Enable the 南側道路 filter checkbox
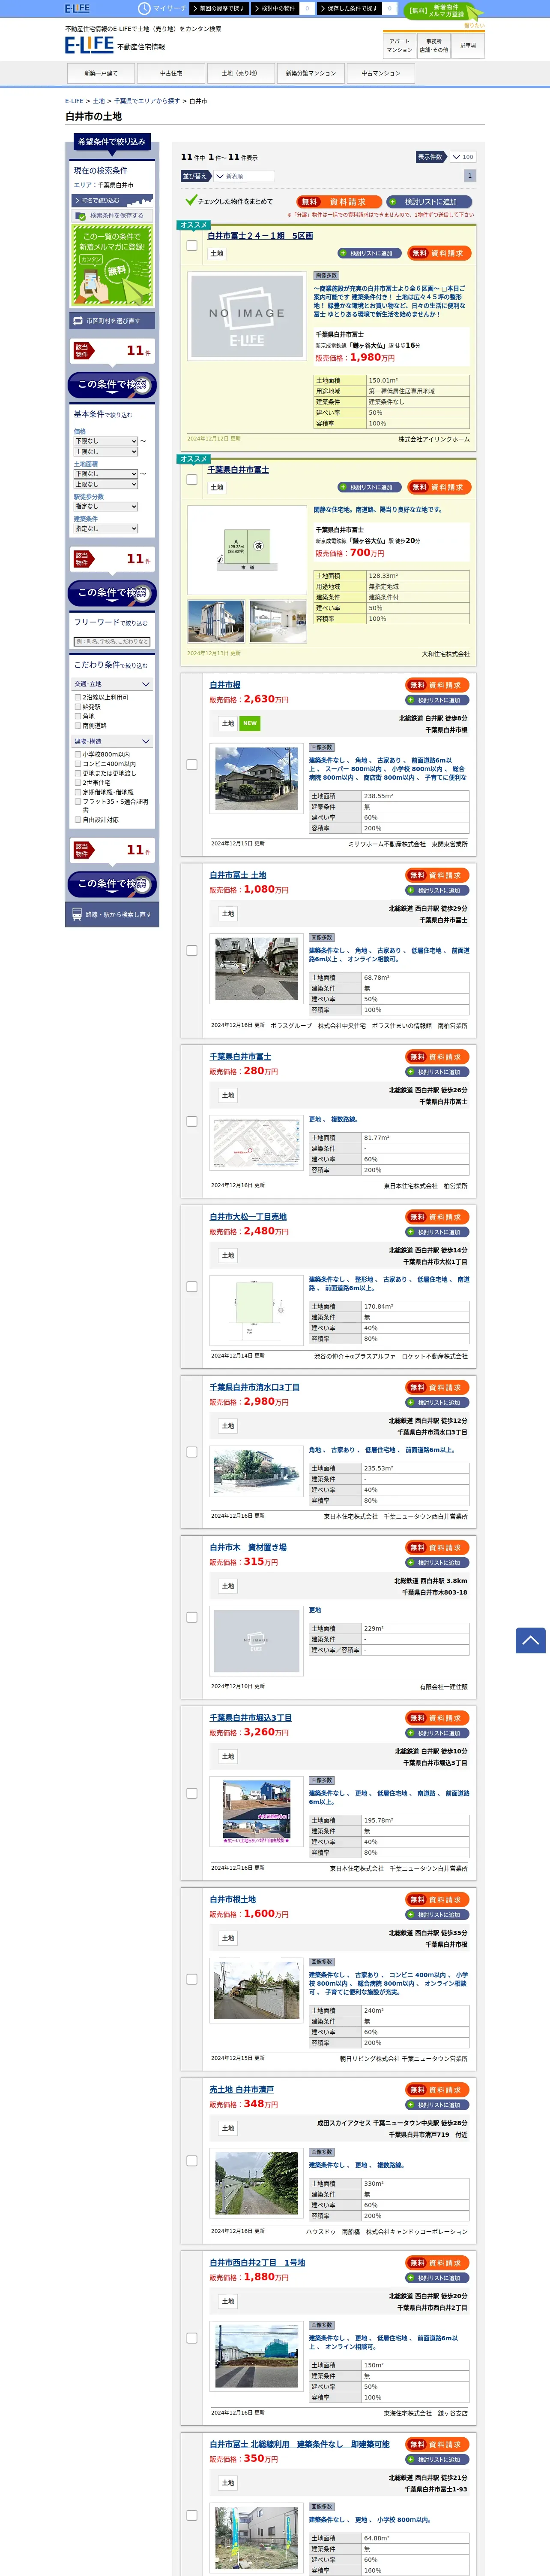 pos(78,726)
